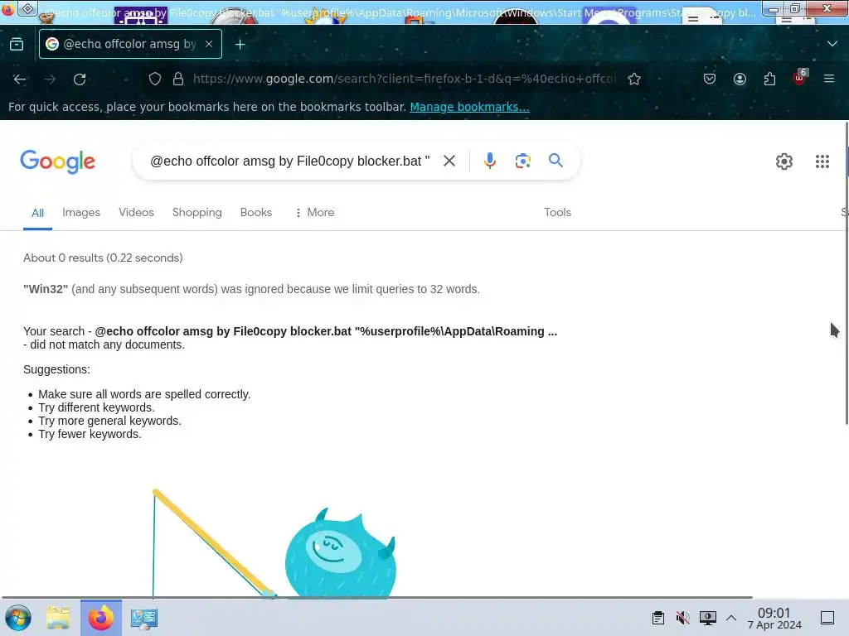Image resolution: width=849 pixels, height=636 pixels.
Task: Expand hidden system tray icons arrow
Action: (x=731, y=618)
